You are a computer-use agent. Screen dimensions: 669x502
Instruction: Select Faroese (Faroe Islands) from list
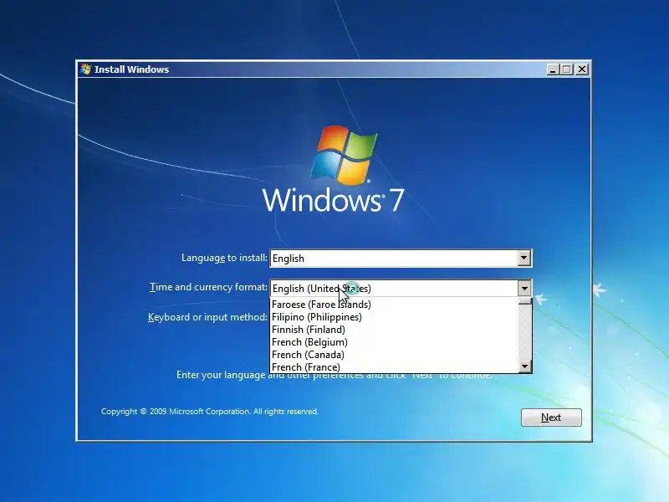(x=394, y=305)
